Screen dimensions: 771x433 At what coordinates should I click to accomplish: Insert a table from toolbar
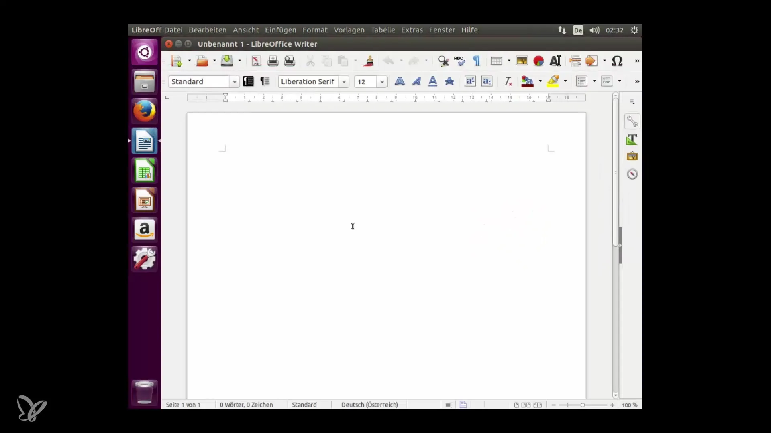pyautogui.click(x=496, y=61)
